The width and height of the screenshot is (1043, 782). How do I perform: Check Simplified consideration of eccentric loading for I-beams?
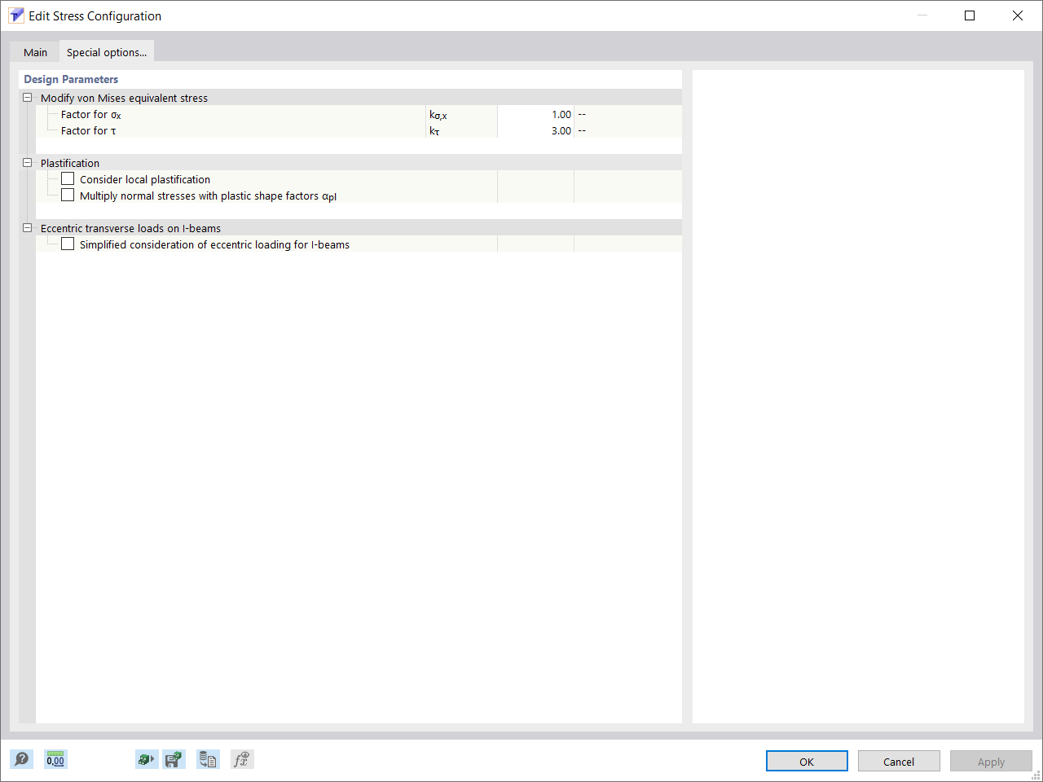(68, 244)
